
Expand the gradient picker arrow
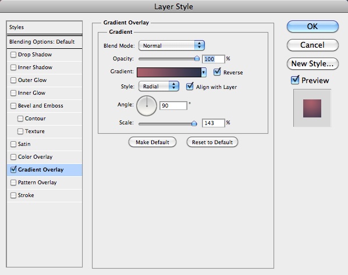204,73
